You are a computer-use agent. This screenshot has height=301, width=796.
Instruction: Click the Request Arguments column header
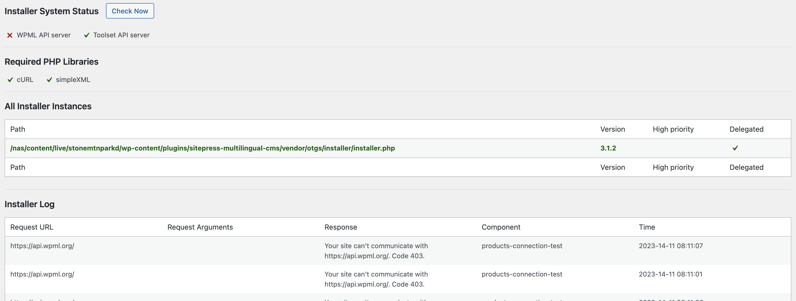[x=200, y=227]
